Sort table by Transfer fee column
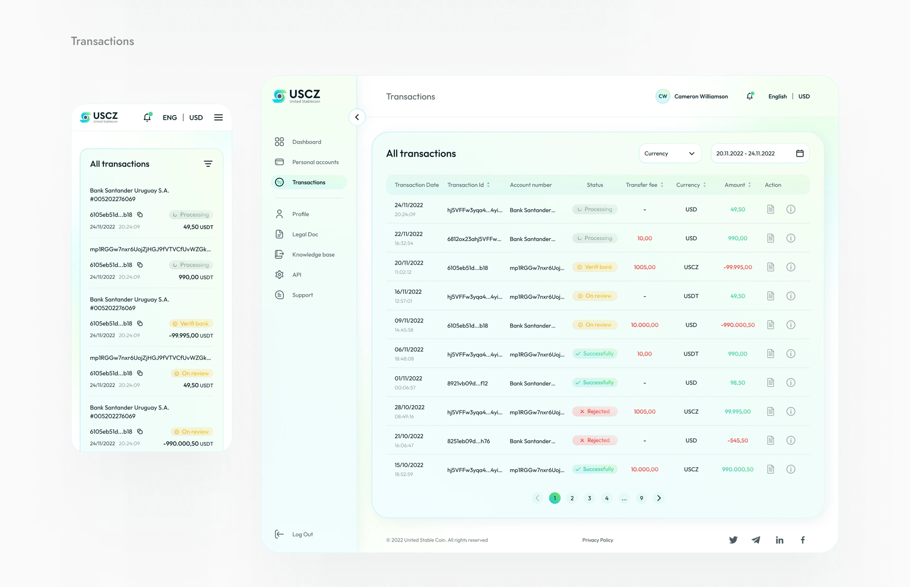The image size is (910, 587). [644, 185]
